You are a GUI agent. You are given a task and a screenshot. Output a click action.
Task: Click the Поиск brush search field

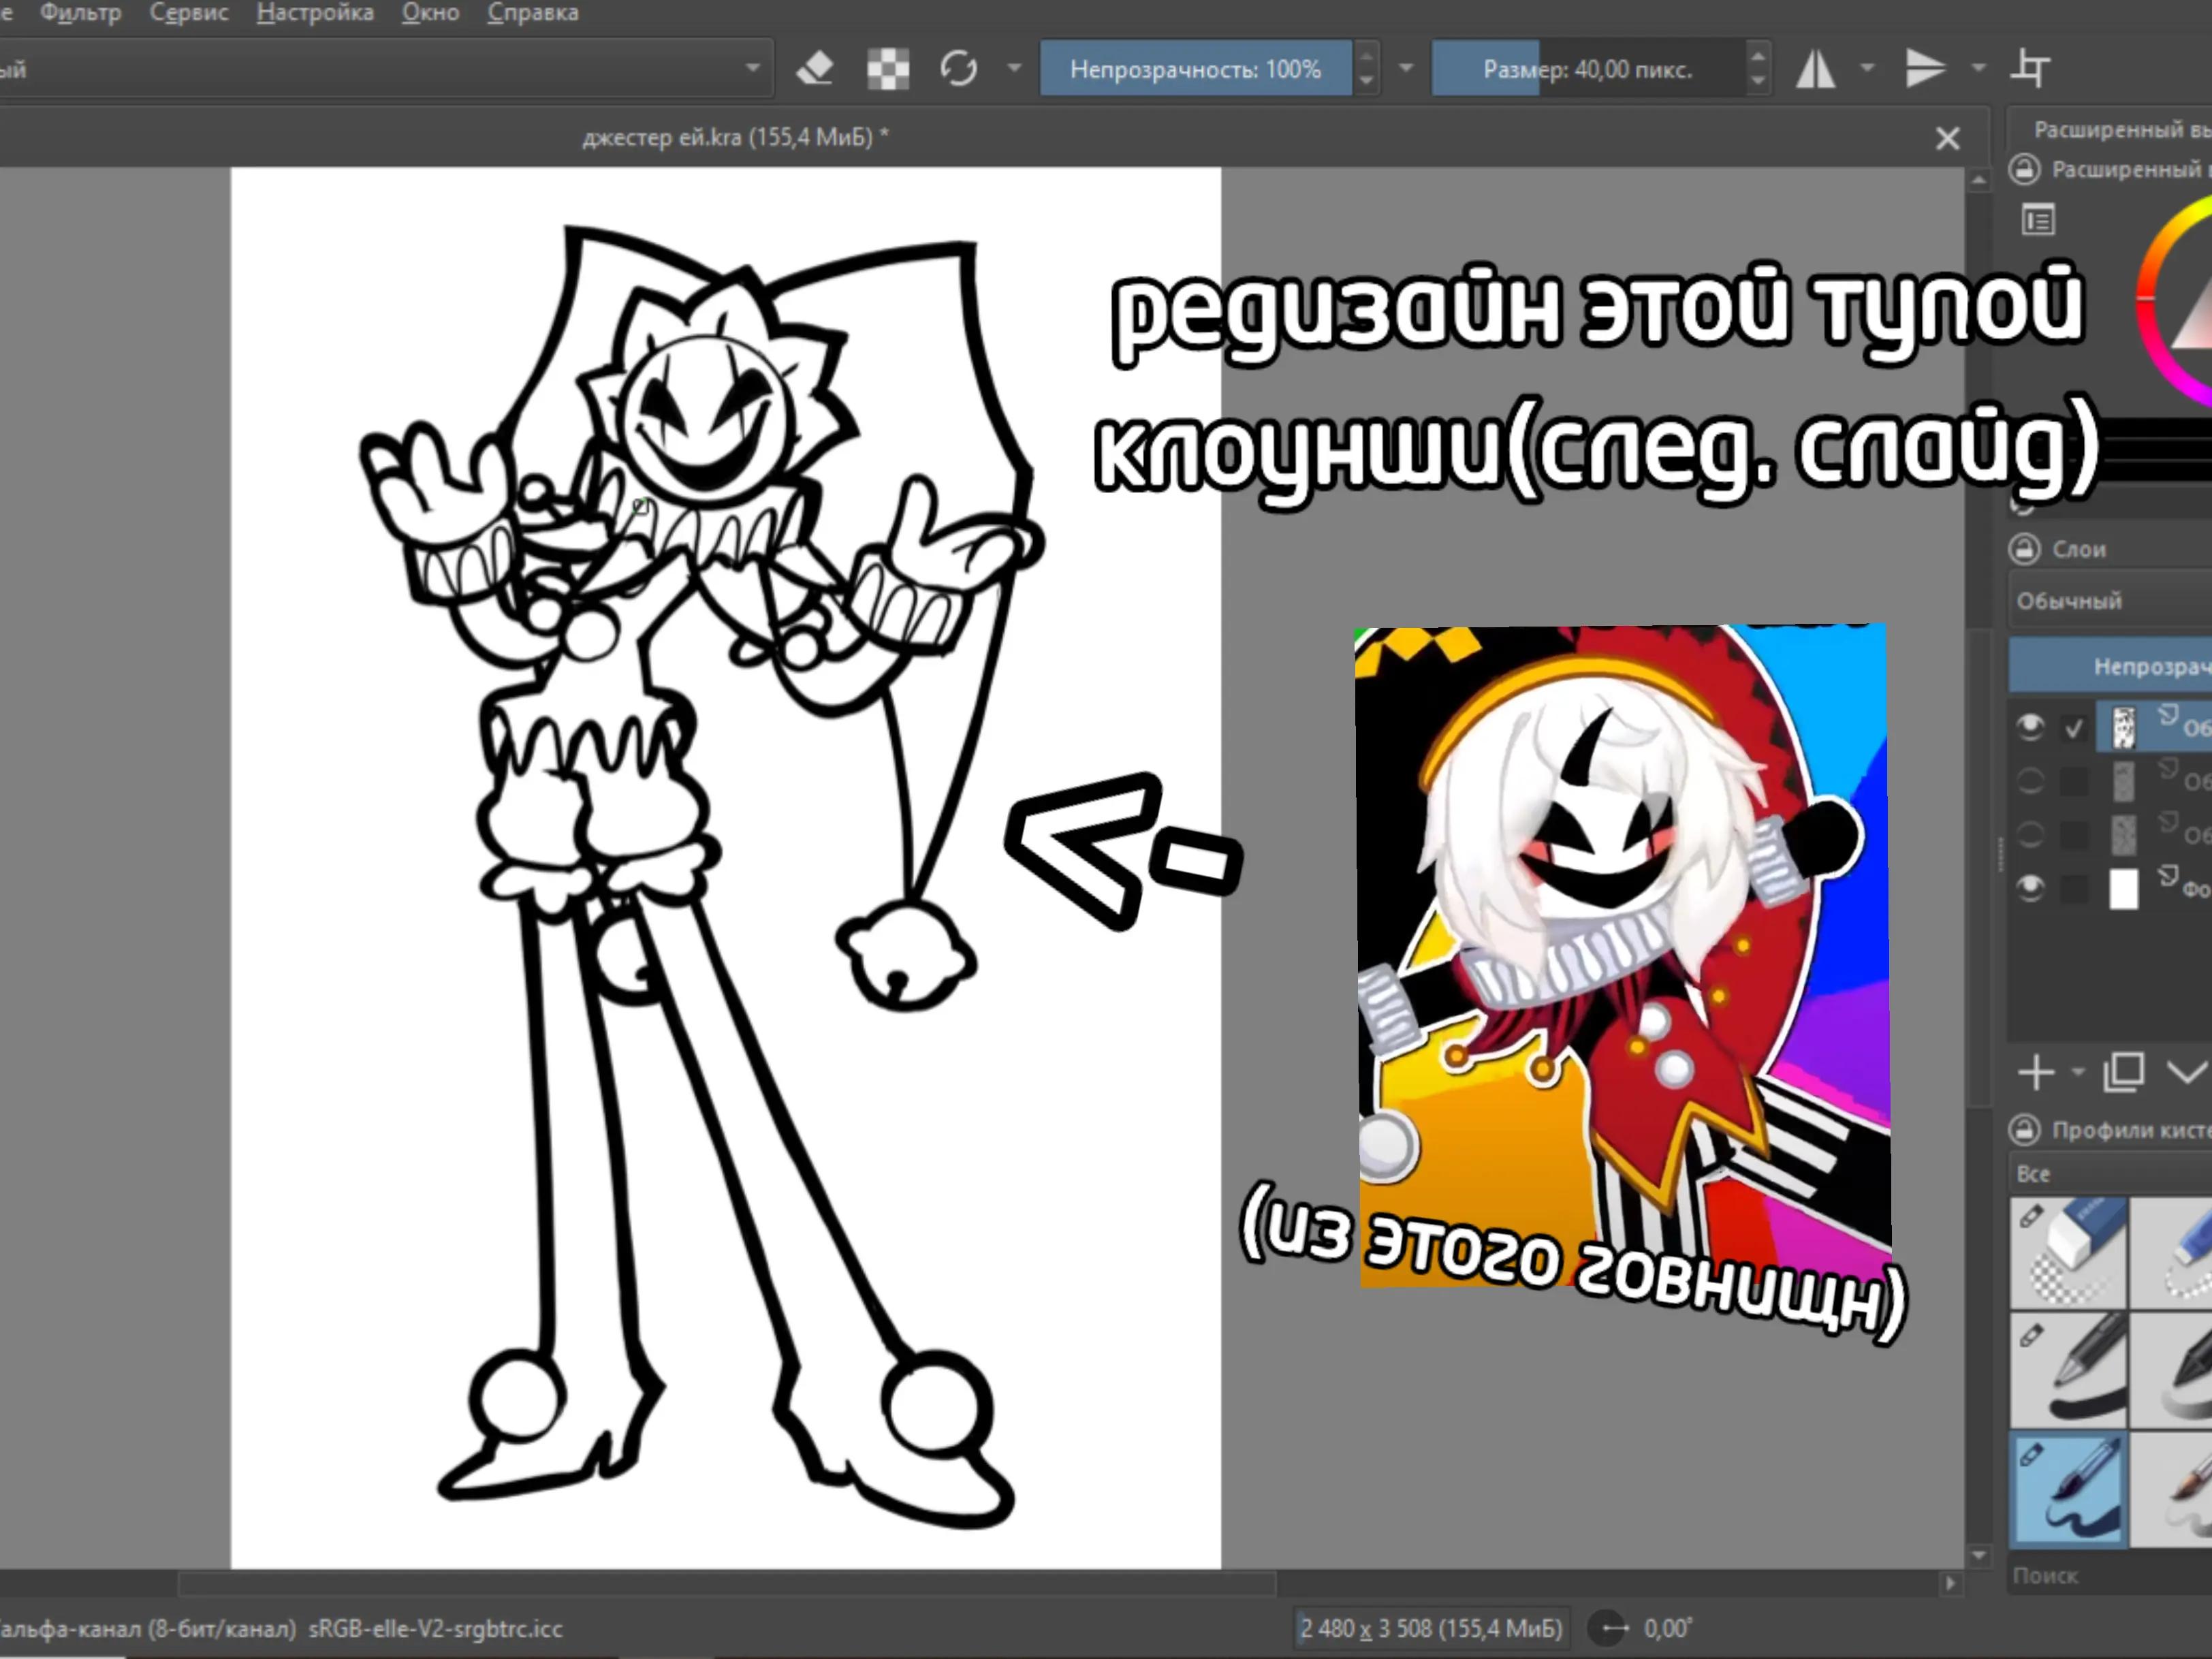tap(2110, 1576)
